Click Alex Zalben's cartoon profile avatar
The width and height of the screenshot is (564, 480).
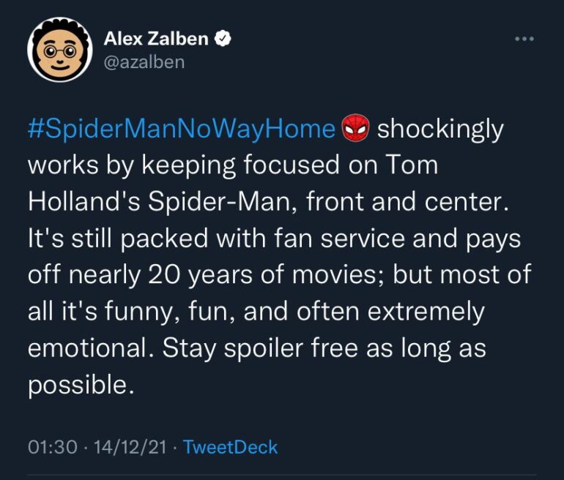click(x=60, y=50)
